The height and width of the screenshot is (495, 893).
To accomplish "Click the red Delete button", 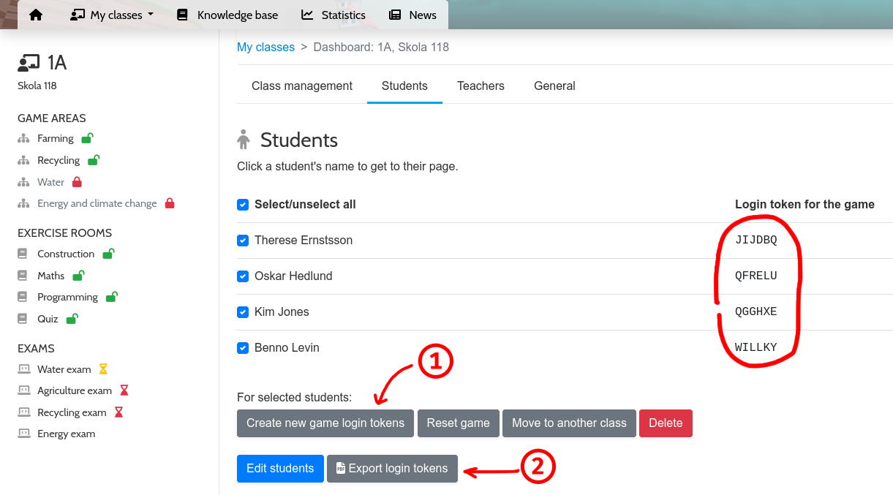I will click(666, 423).
